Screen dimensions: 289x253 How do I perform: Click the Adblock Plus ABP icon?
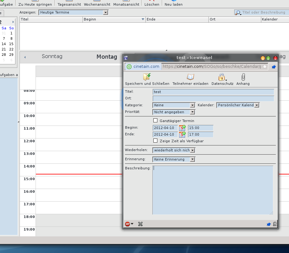(x=127, y=224)
